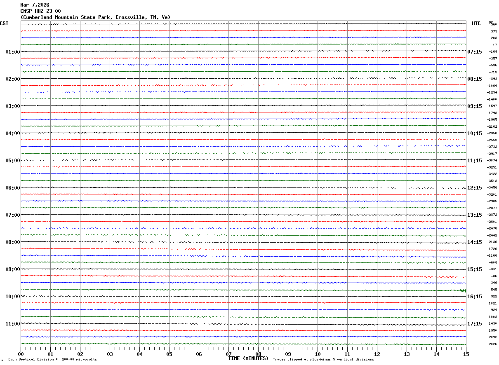499x365 pixels.
Task: Click the minute axis label '09'
Action: tap(288, 354)
